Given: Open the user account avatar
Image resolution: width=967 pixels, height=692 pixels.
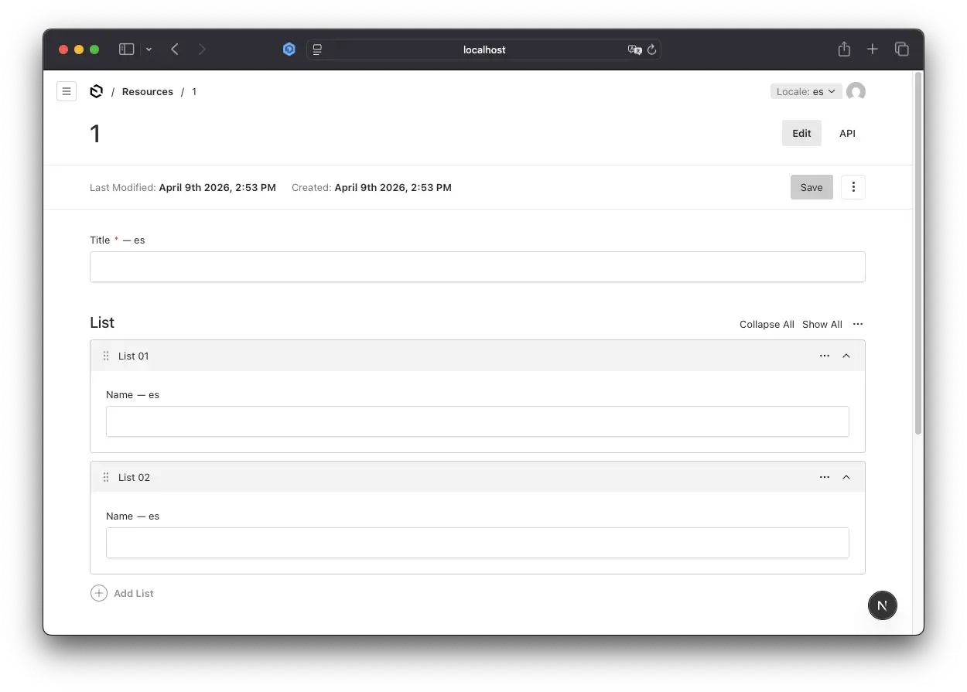Looking at the screenshot, I should tap(856, 91).
